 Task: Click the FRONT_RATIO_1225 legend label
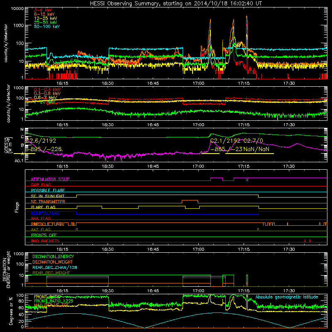(x=54, y=301)
